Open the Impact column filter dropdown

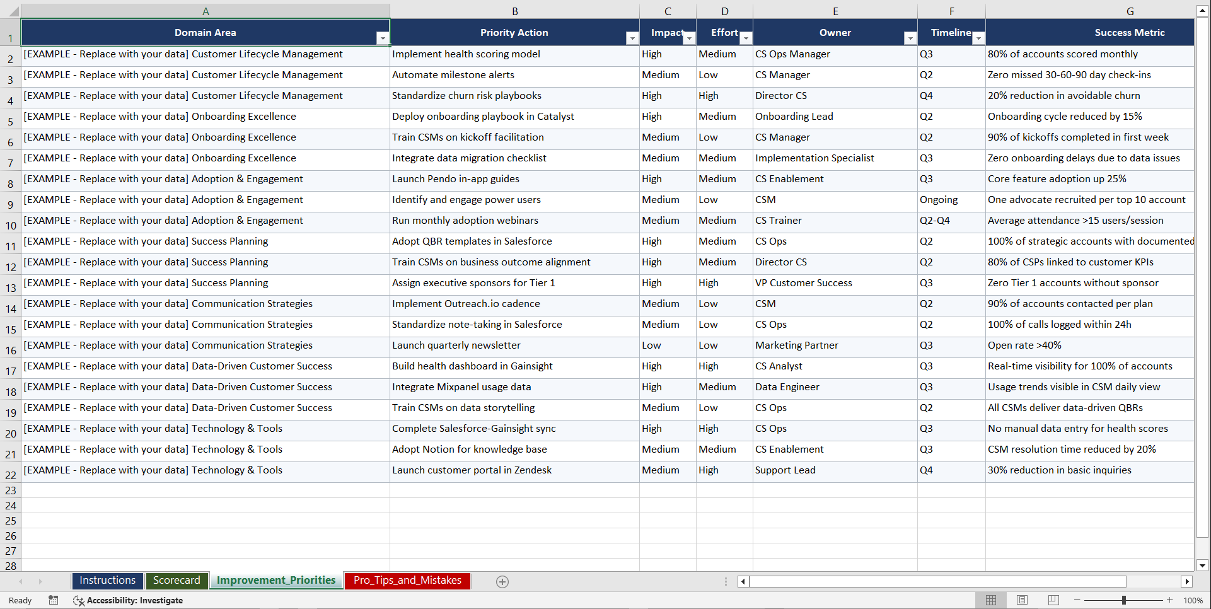(688, 38)
